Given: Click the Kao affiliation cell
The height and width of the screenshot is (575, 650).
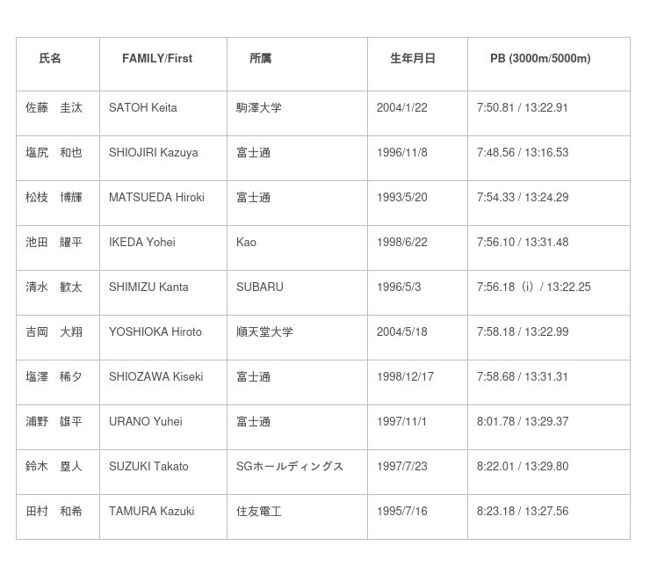Looking at the screenshot, I should pyautogui.click(x=247, y=243).
